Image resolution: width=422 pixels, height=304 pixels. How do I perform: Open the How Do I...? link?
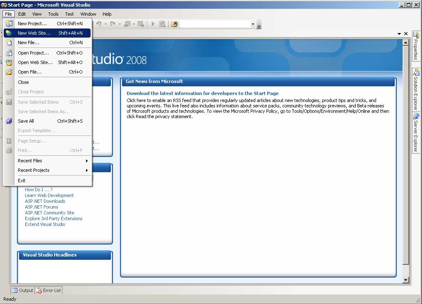tap(39, 190)
